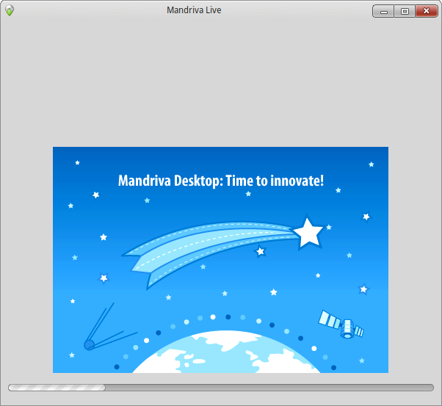Click the Mandriva Desktop slideshow image
The width and height of the screenshot is (442, 406).
click(x=220, y=260)
